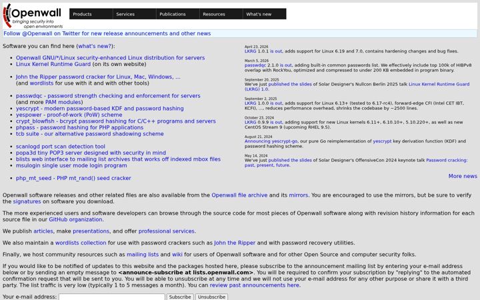Click yescrypt link in August 21 news
Image resolution: width=480 pixels, height=300 pixels.
click(x=382, y=141)
